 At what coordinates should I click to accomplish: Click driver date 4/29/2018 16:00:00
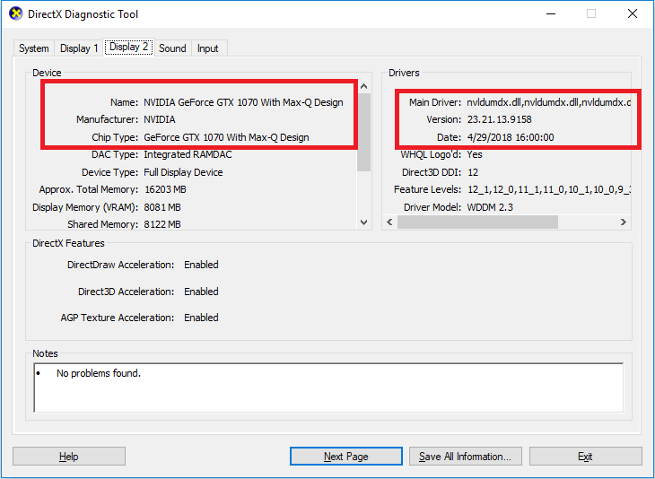[511, 137]
